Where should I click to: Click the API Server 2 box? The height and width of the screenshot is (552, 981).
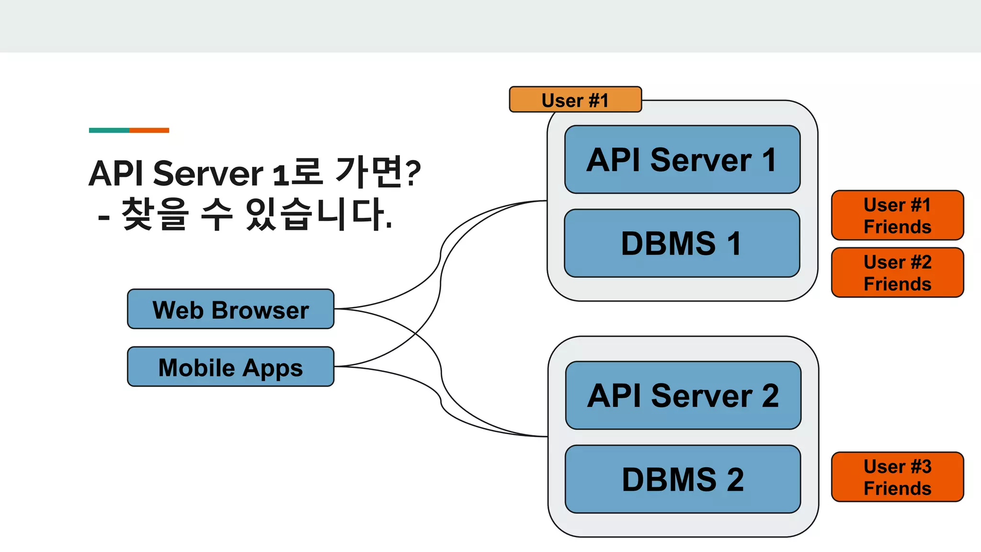(x=683, y=395)
